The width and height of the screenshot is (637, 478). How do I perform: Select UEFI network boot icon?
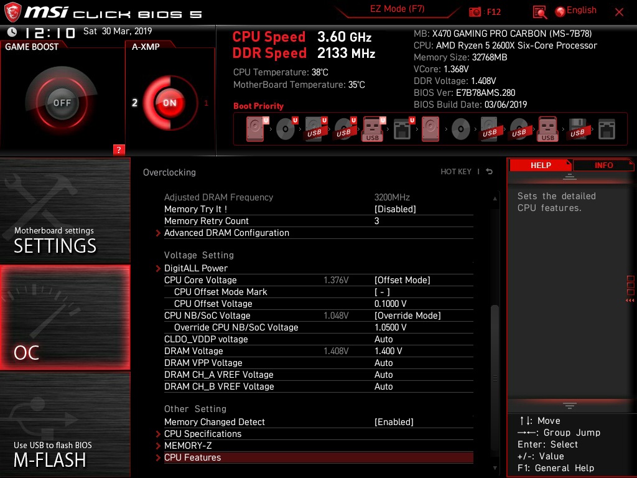click(x=404, y=129)
